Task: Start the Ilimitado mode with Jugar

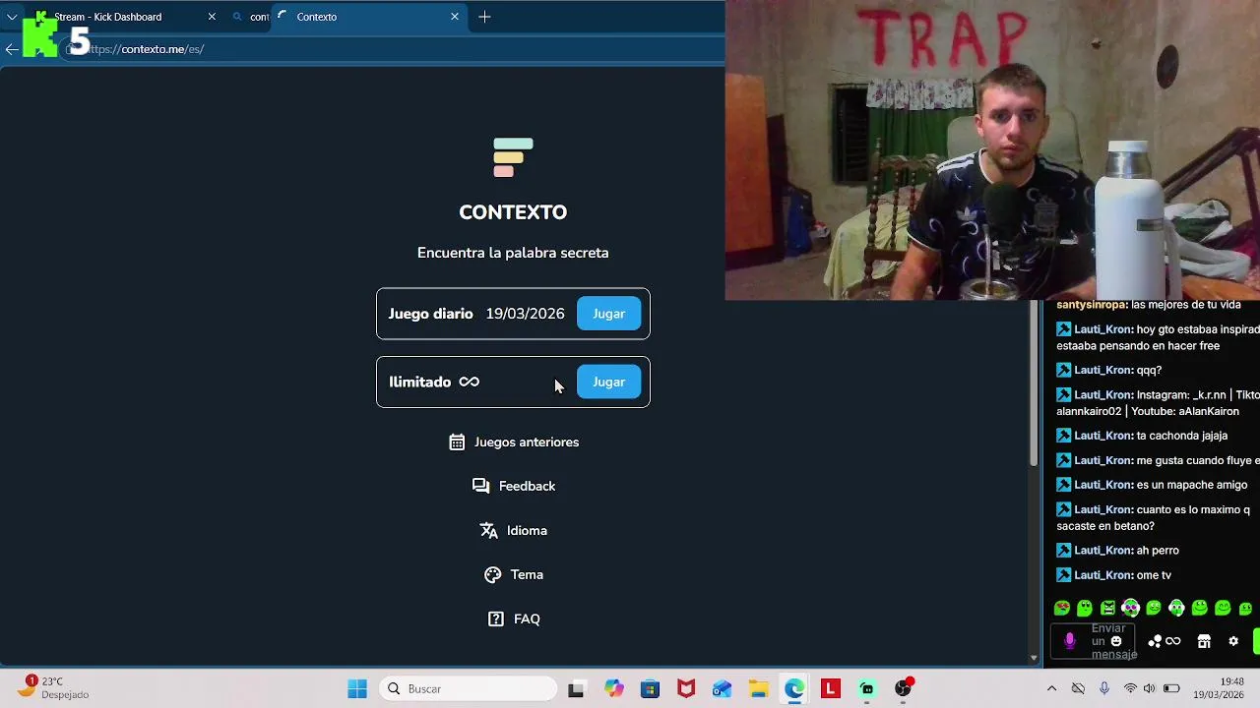Action: [608, 382]
